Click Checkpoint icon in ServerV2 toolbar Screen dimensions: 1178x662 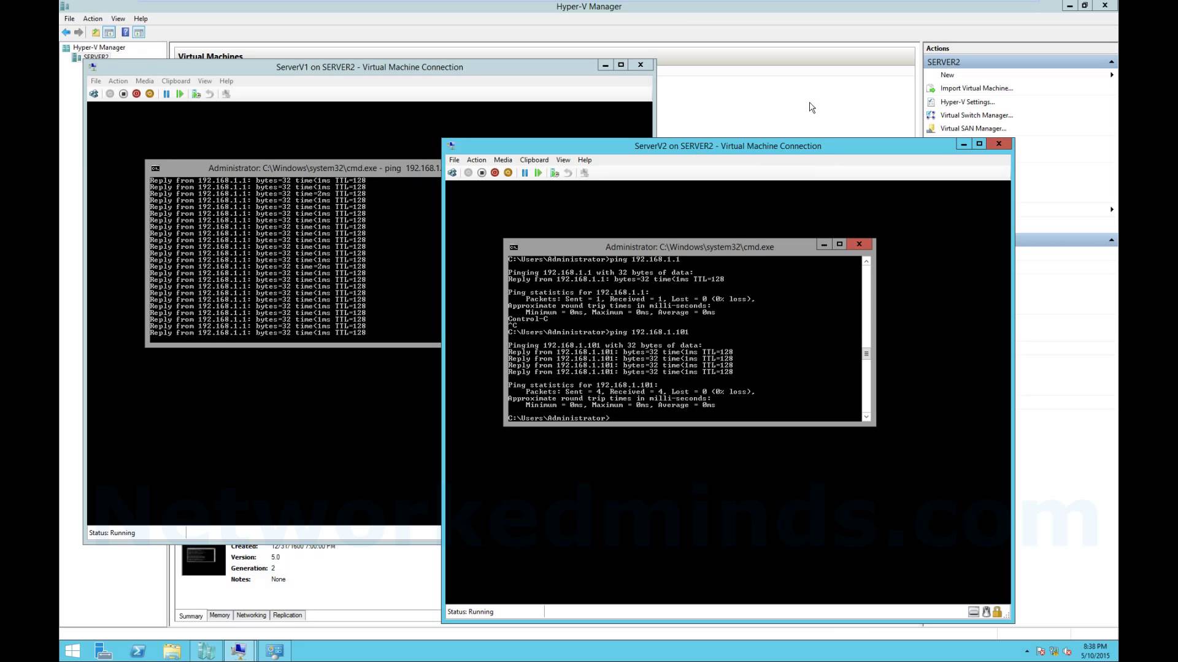click(555, 173)
